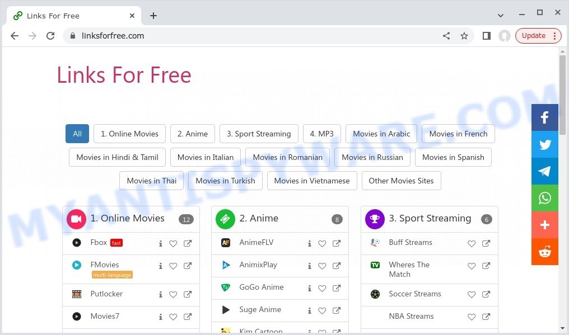The height and width of the screenshot is (335, 569).
Task: Filter by Movies in Spanish
Action: [x=453, y=157]
